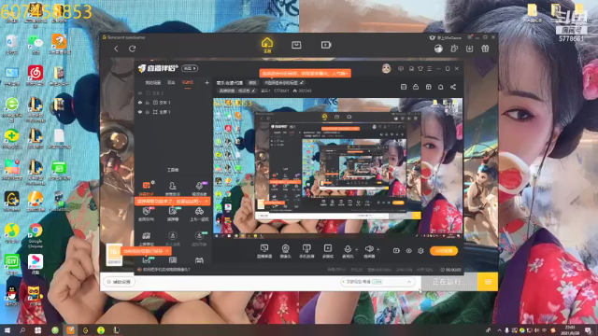Open the message icon in streaming app title bar

401,68
